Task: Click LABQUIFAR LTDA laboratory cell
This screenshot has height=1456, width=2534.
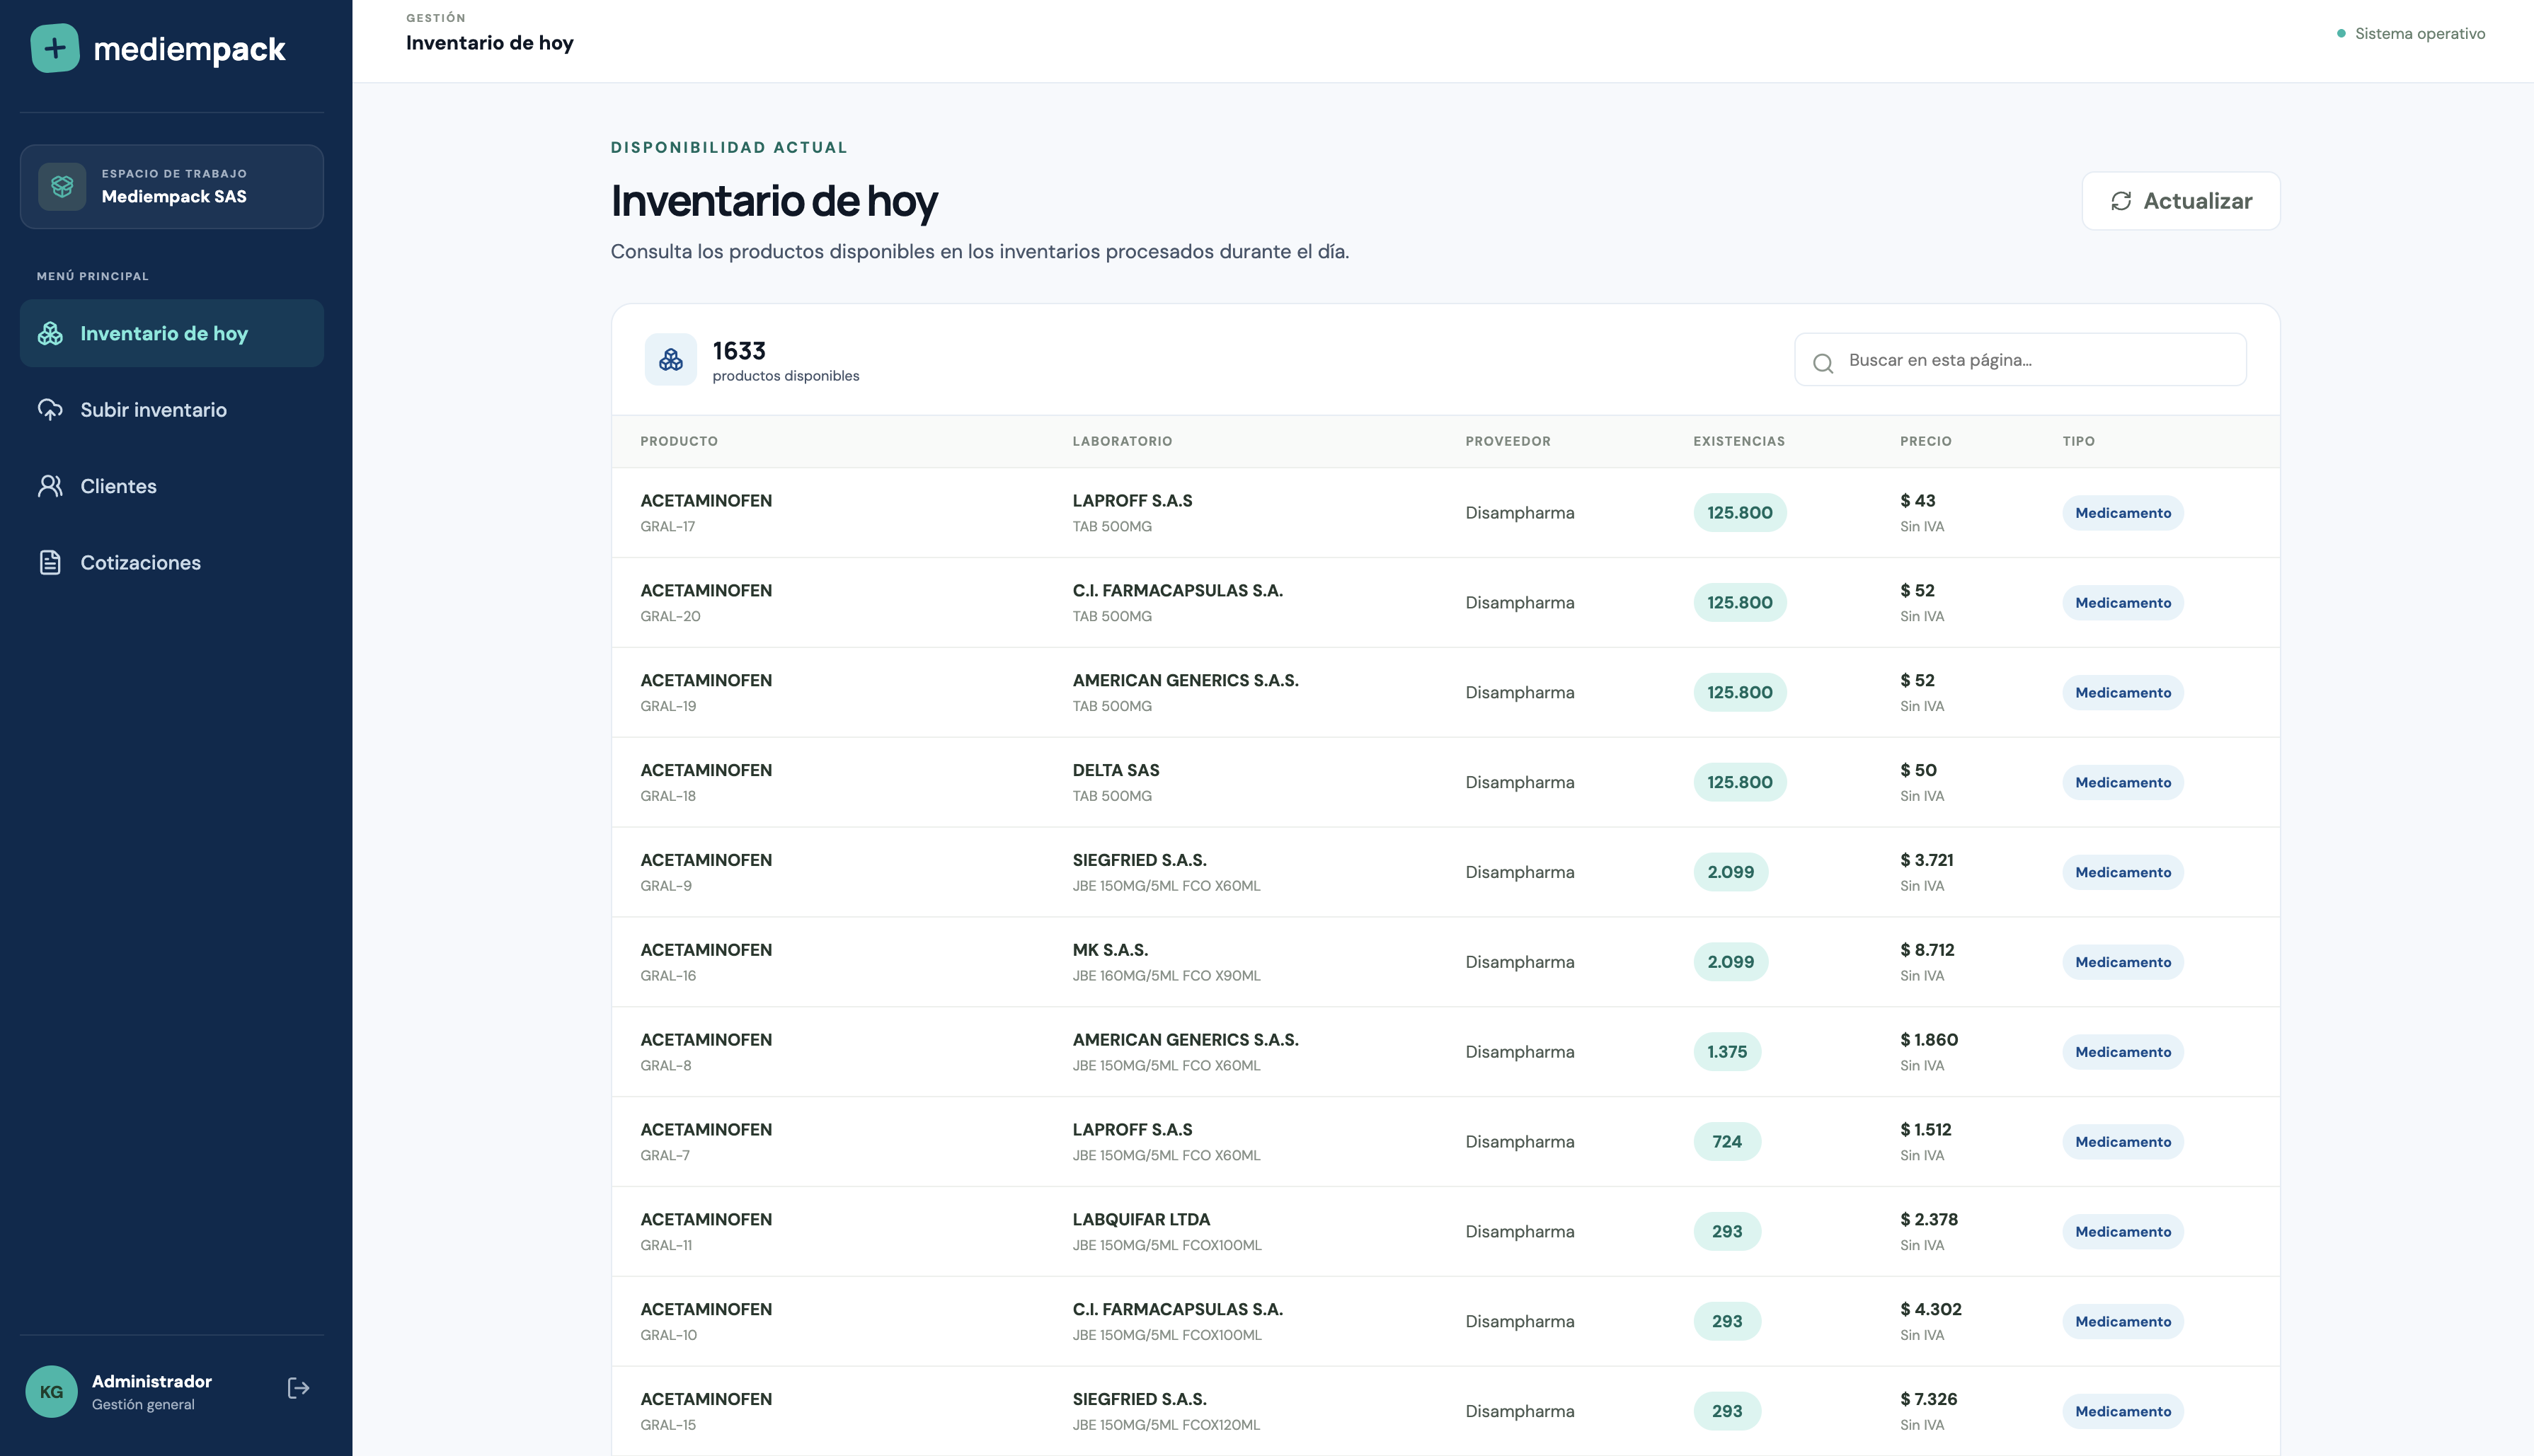Action: tap(1142, 1219)
